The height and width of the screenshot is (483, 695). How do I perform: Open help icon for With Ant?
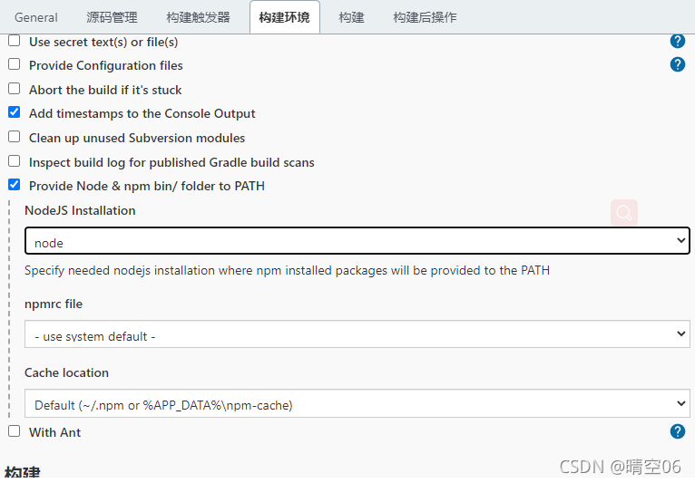[677, 431]
